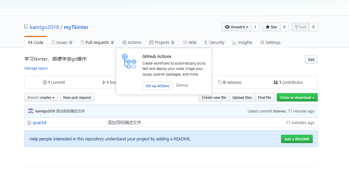This screenshot has height=169, width=349.
Task: Click the file icon beside goal.txt
Action: 29,122
